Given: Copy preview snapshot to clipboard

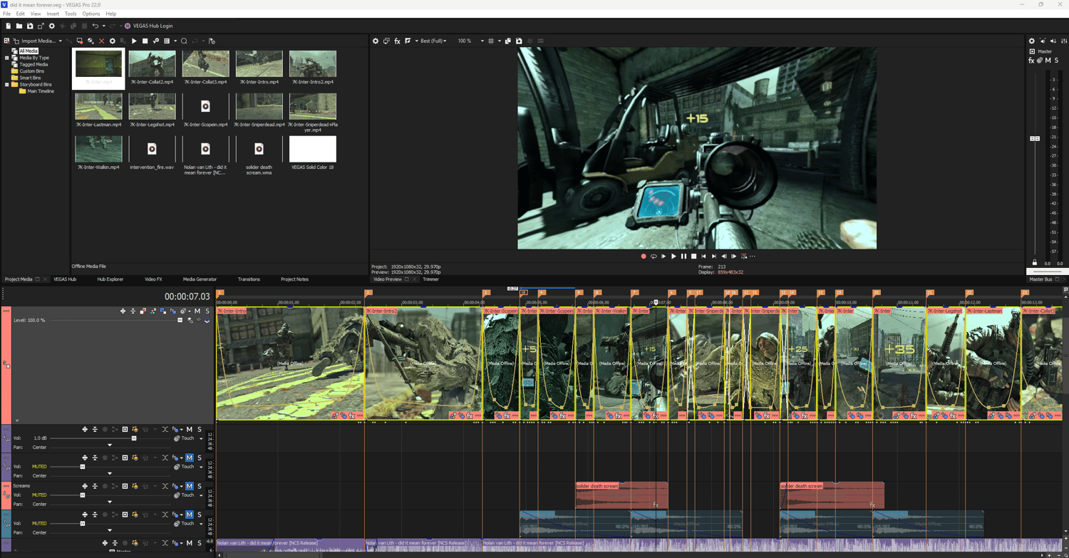Looking at the screenshot, I should [x=508, y=41].
